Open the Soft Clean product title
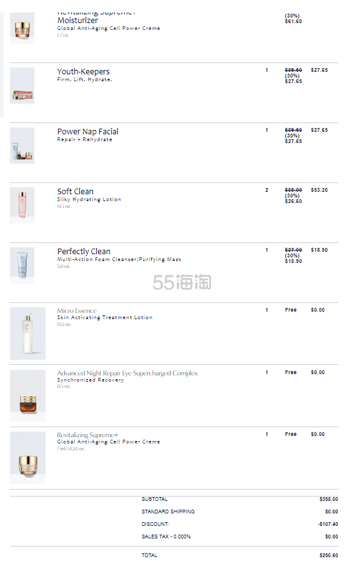 pyautogui.click(x=75, y=191)
